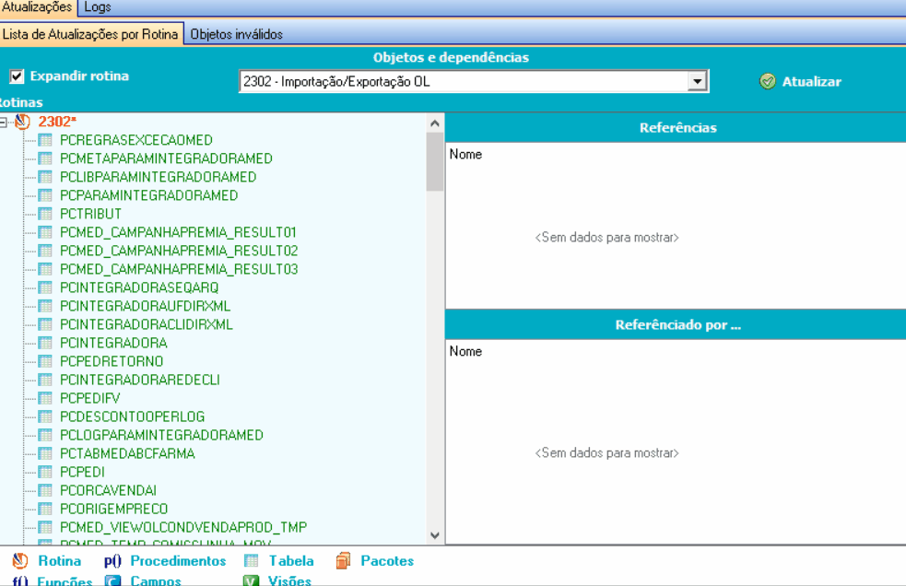Image resolution: width=906 pixels, height=586 pixels.
Task: Click table icon beside PCMED_VIEWOLCONDVENDAPROD_TMP
Action: point(45,528)
